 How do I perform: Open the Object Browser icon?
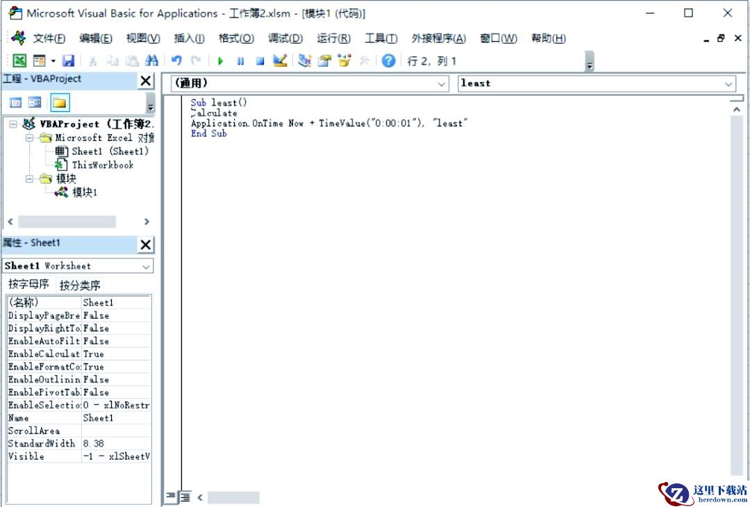[344, 61]
